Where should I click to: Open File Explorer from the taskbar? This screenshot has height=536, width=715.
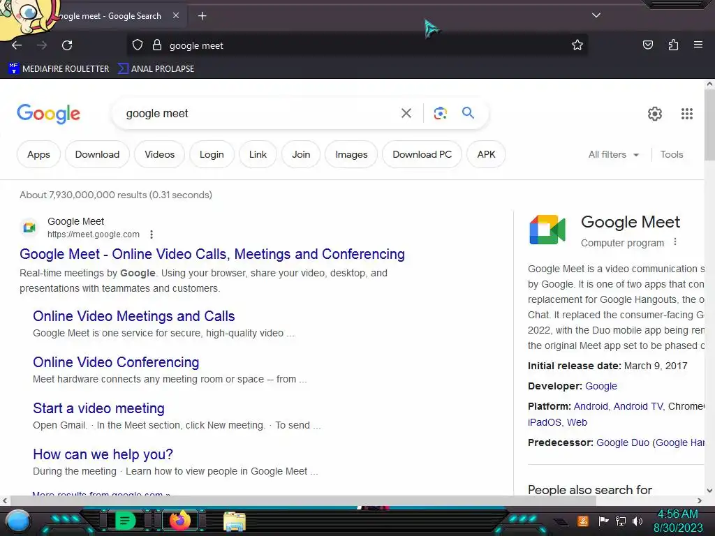coord(235,522)
